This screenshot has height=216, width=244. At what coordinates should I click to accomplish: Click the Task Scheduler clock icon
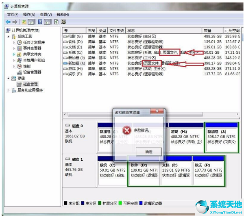pos(19,42)
